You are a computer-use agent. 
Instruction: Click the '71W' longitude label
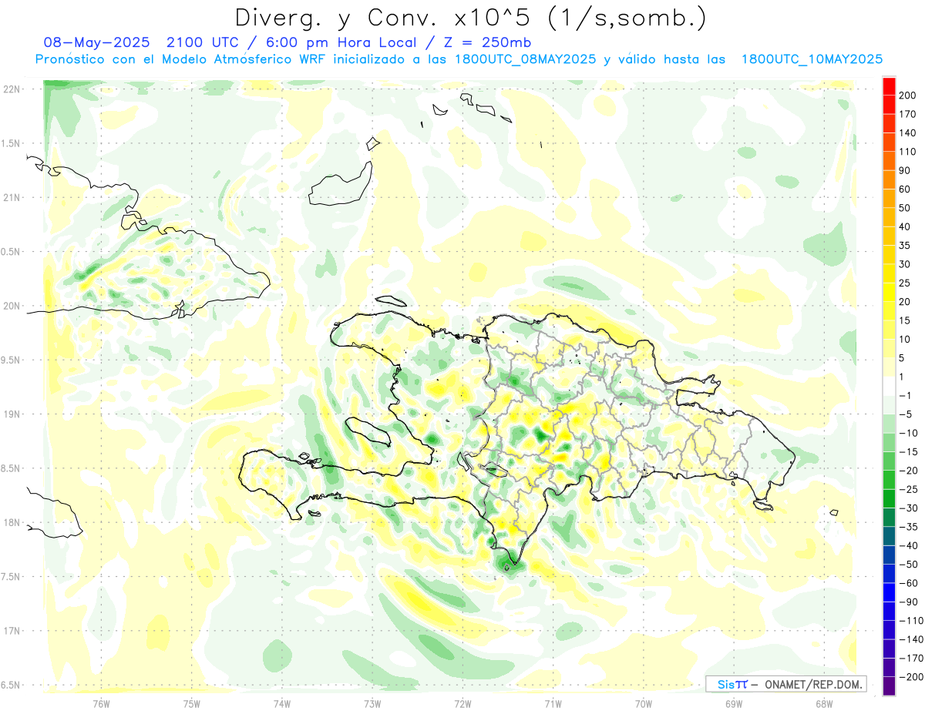[553, 703]
